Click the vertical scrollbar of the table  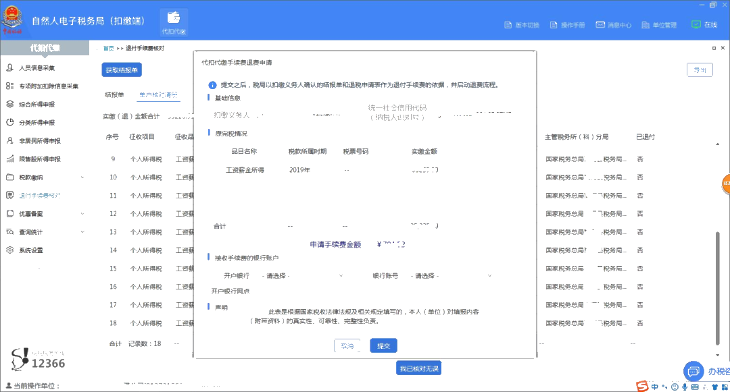click(x=717, y=283)
